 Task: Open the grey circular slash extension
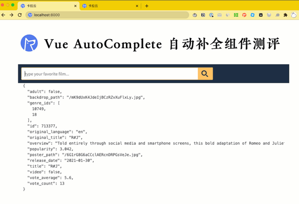[228, 15]
